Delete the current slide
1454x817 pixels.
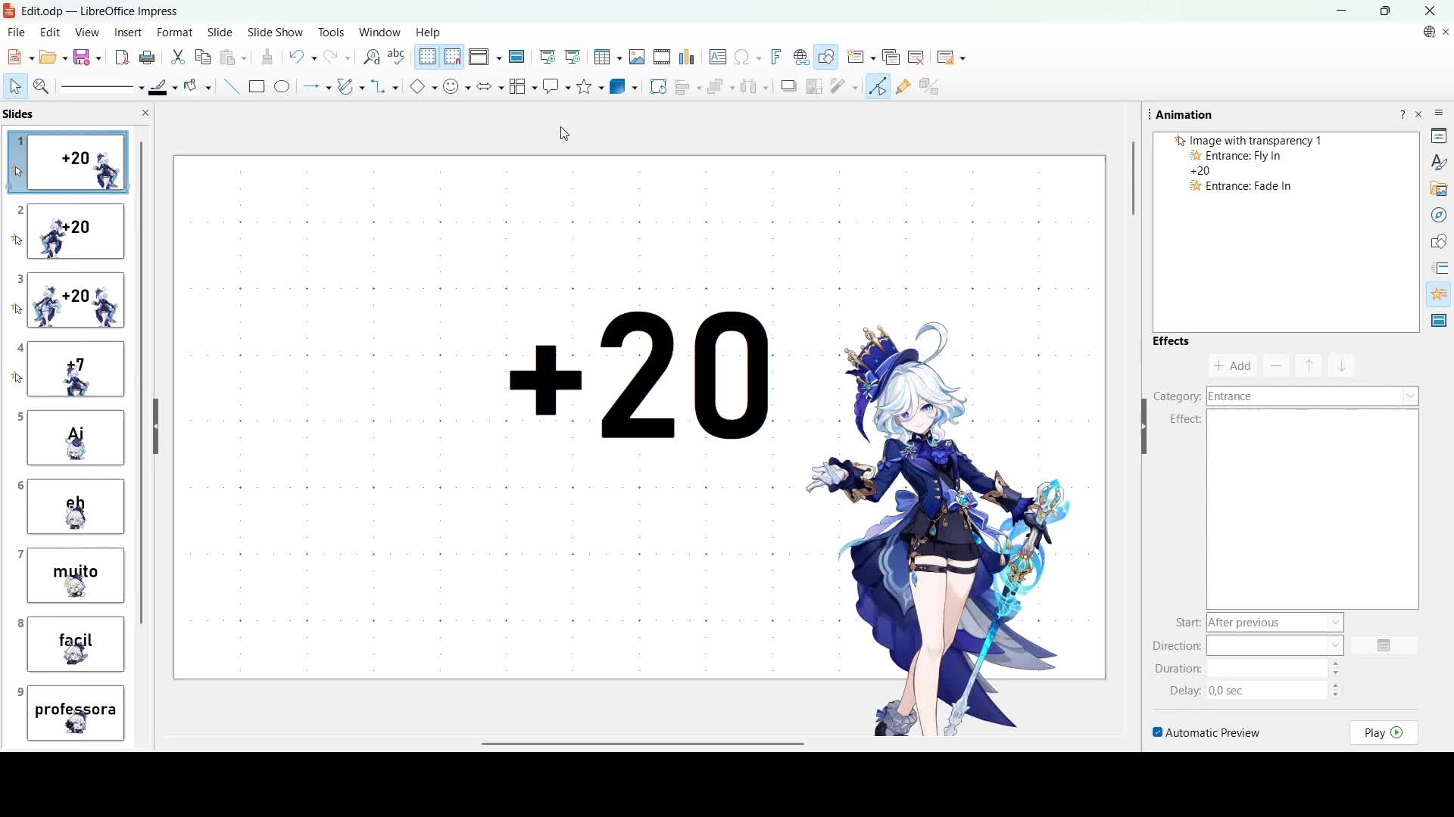[x=918, y=57]
